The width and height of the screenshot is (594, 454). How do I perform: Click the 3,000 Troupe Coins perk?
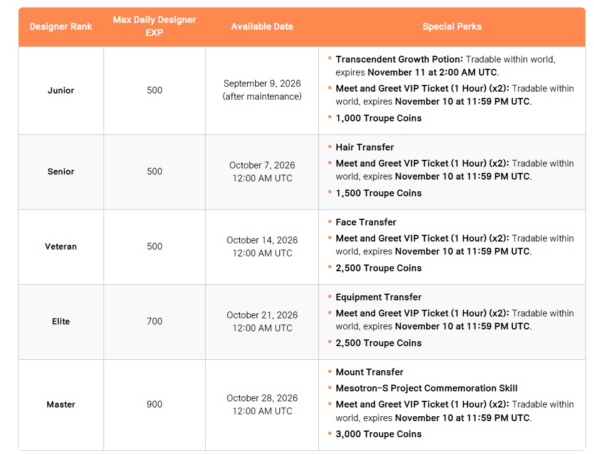pyautogui.click(x=378, y=434)
